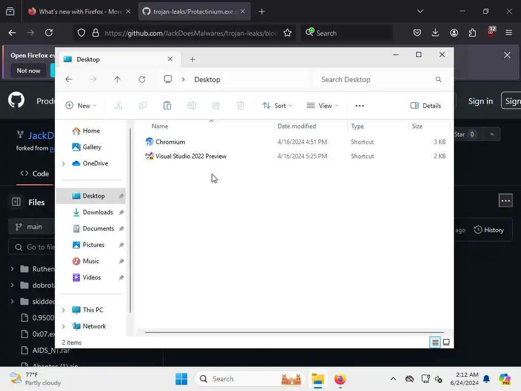This screenshot has width=521, height=391.
Task: Click File Explorer icon in taskbar
Action: tap(317, 379)
